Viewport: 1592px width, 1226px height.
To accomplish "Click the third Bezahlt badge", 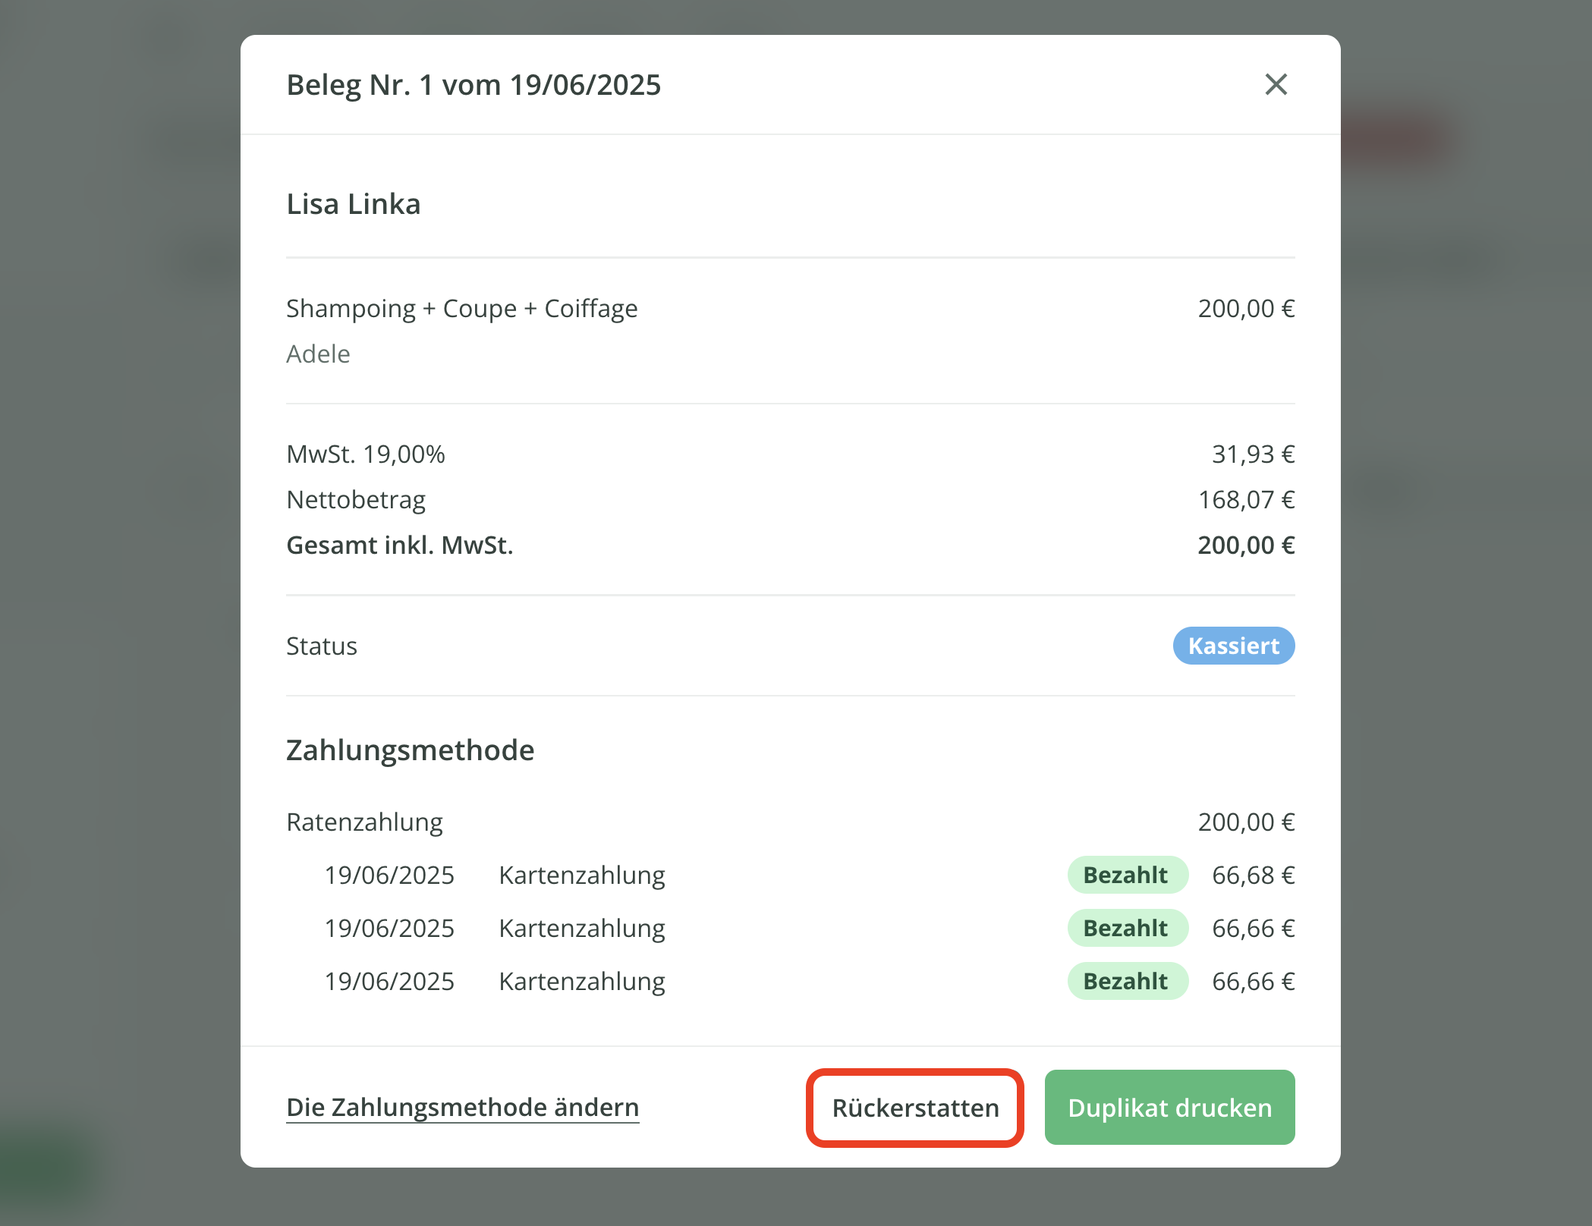I will pyautogui.click(x=1127, y=981).
